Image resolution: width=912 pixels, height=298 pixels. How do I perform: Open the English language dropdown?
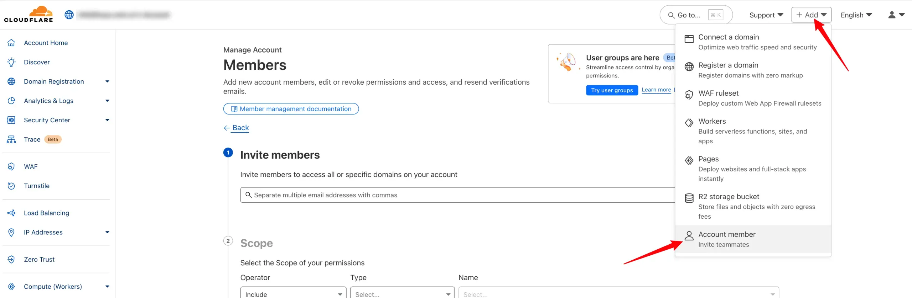[x=856, y=15]
